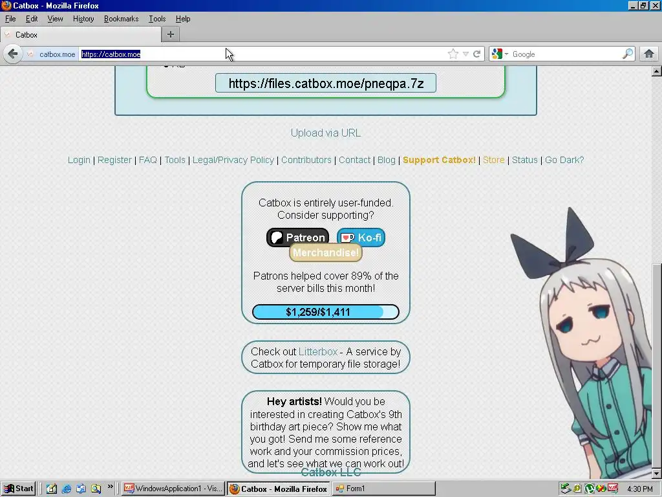Open the Tools page link

pyautogui.click(x=175, y=160)
